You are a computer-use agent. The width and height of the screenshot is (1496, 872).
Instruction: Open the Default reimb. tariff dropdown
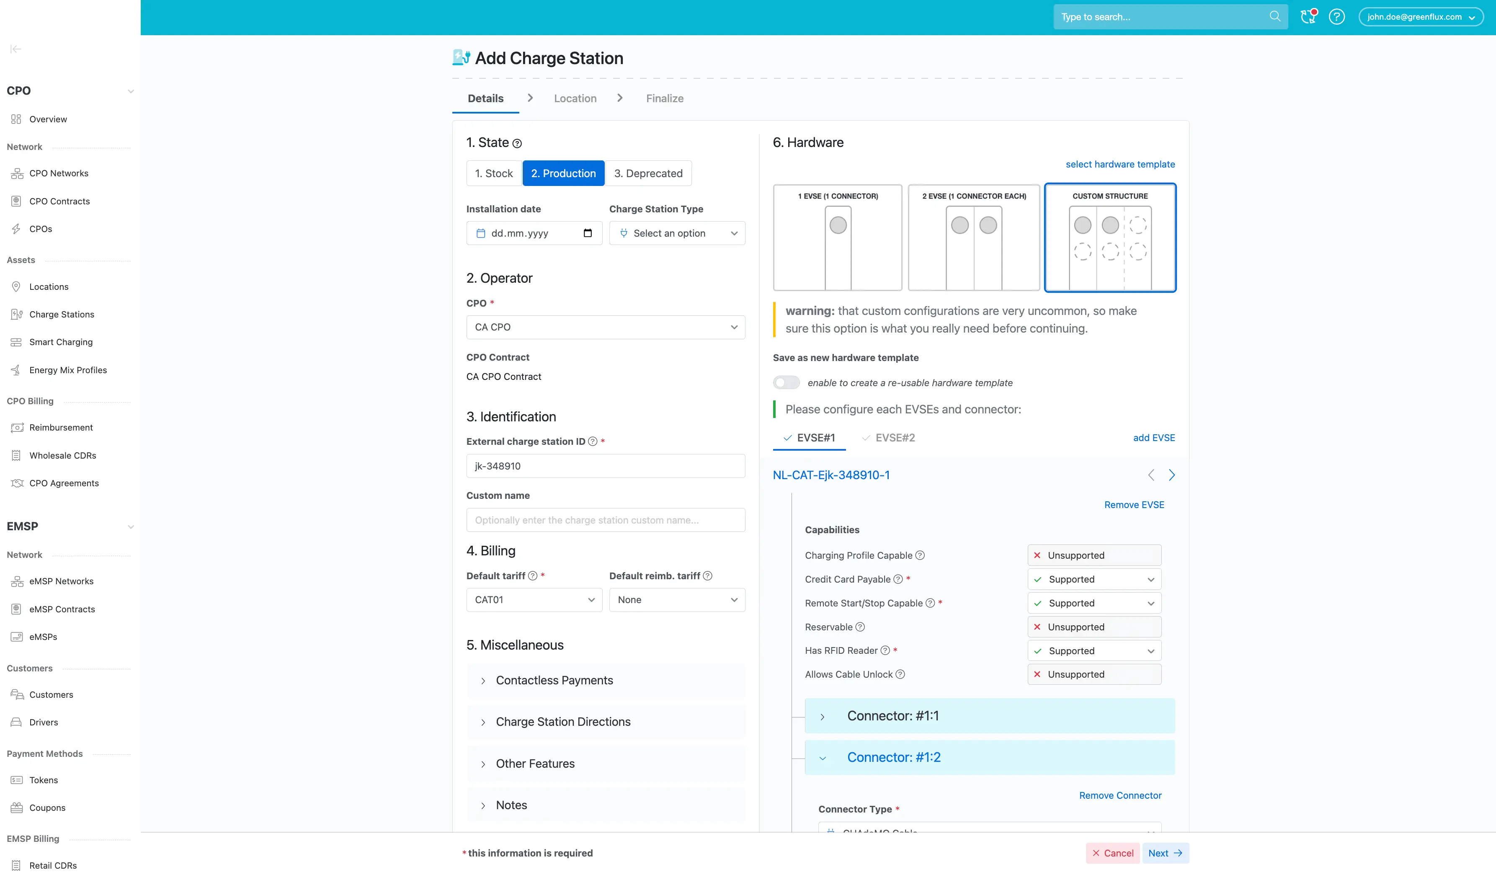677,600
